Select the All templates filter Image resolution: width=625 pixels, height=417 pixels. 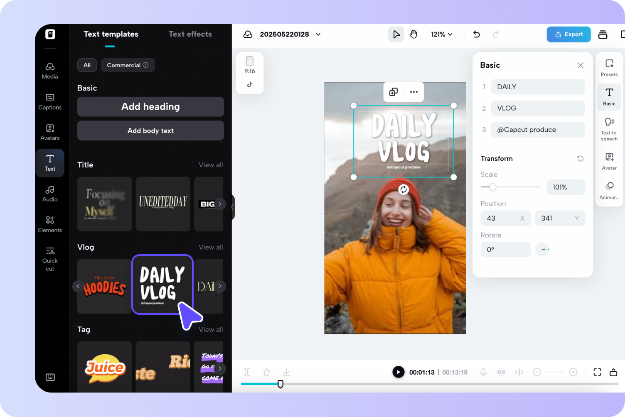(87, 65)
